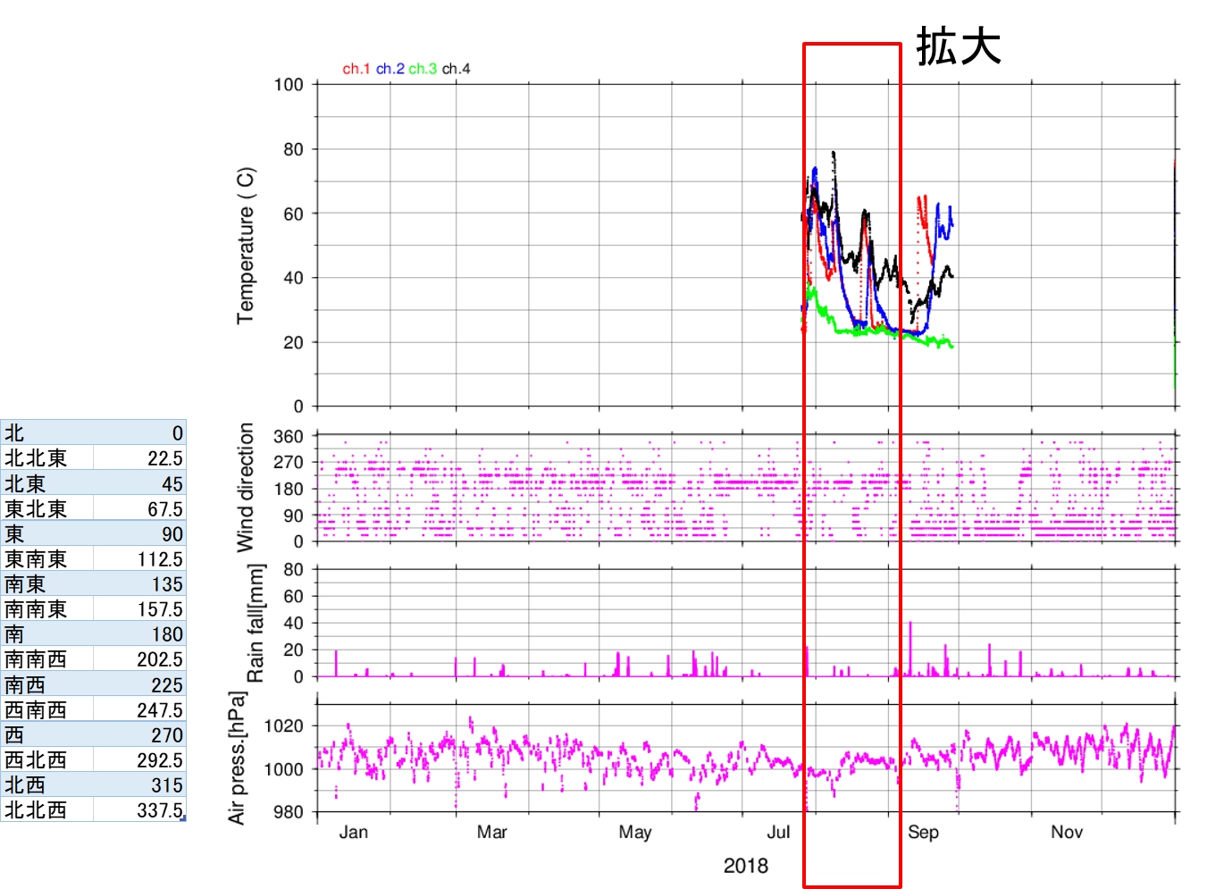Click the value 292.5 cell
This screenshot has height=889, width=1207.
click(140, 759)
